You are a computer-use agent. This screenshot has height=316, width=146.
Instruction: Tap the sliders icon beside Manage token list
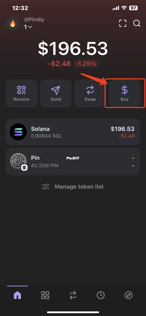[x=46, y=187]
